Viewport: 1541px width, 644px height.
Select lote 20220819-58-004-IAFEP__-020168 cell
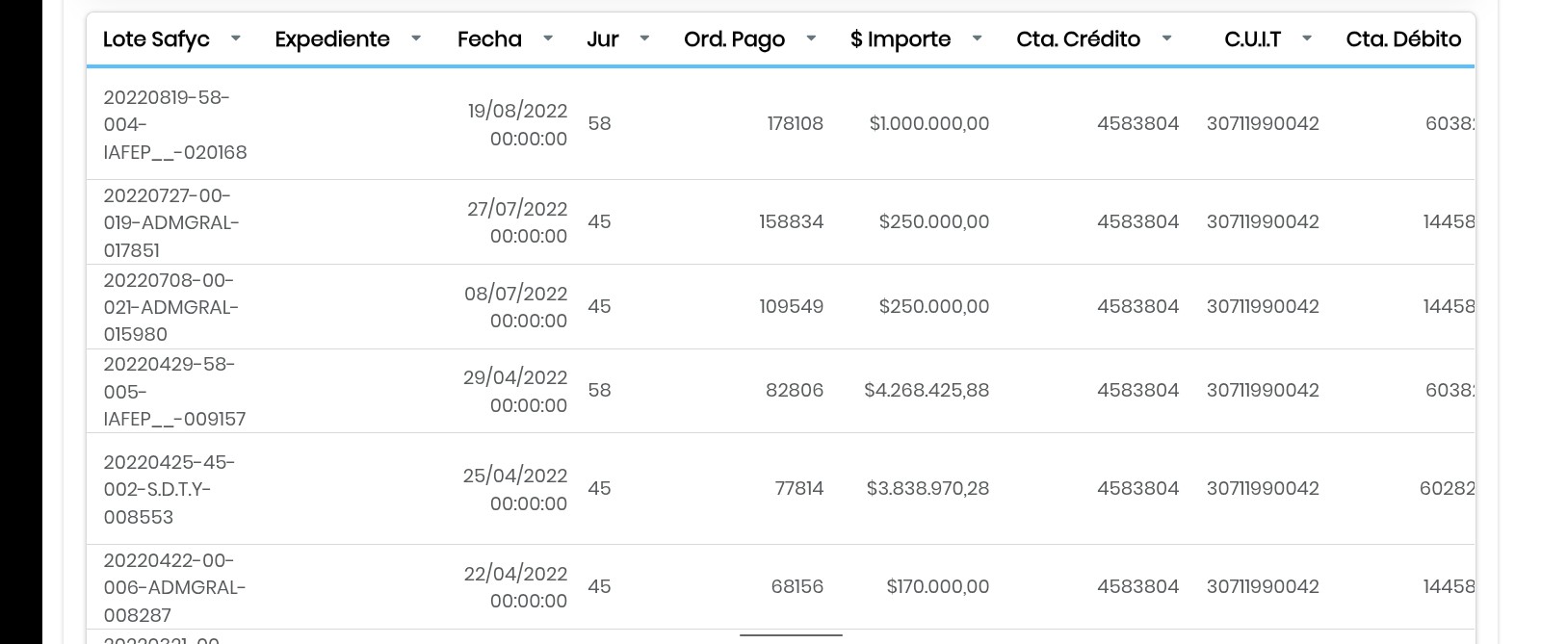(174, 125)
